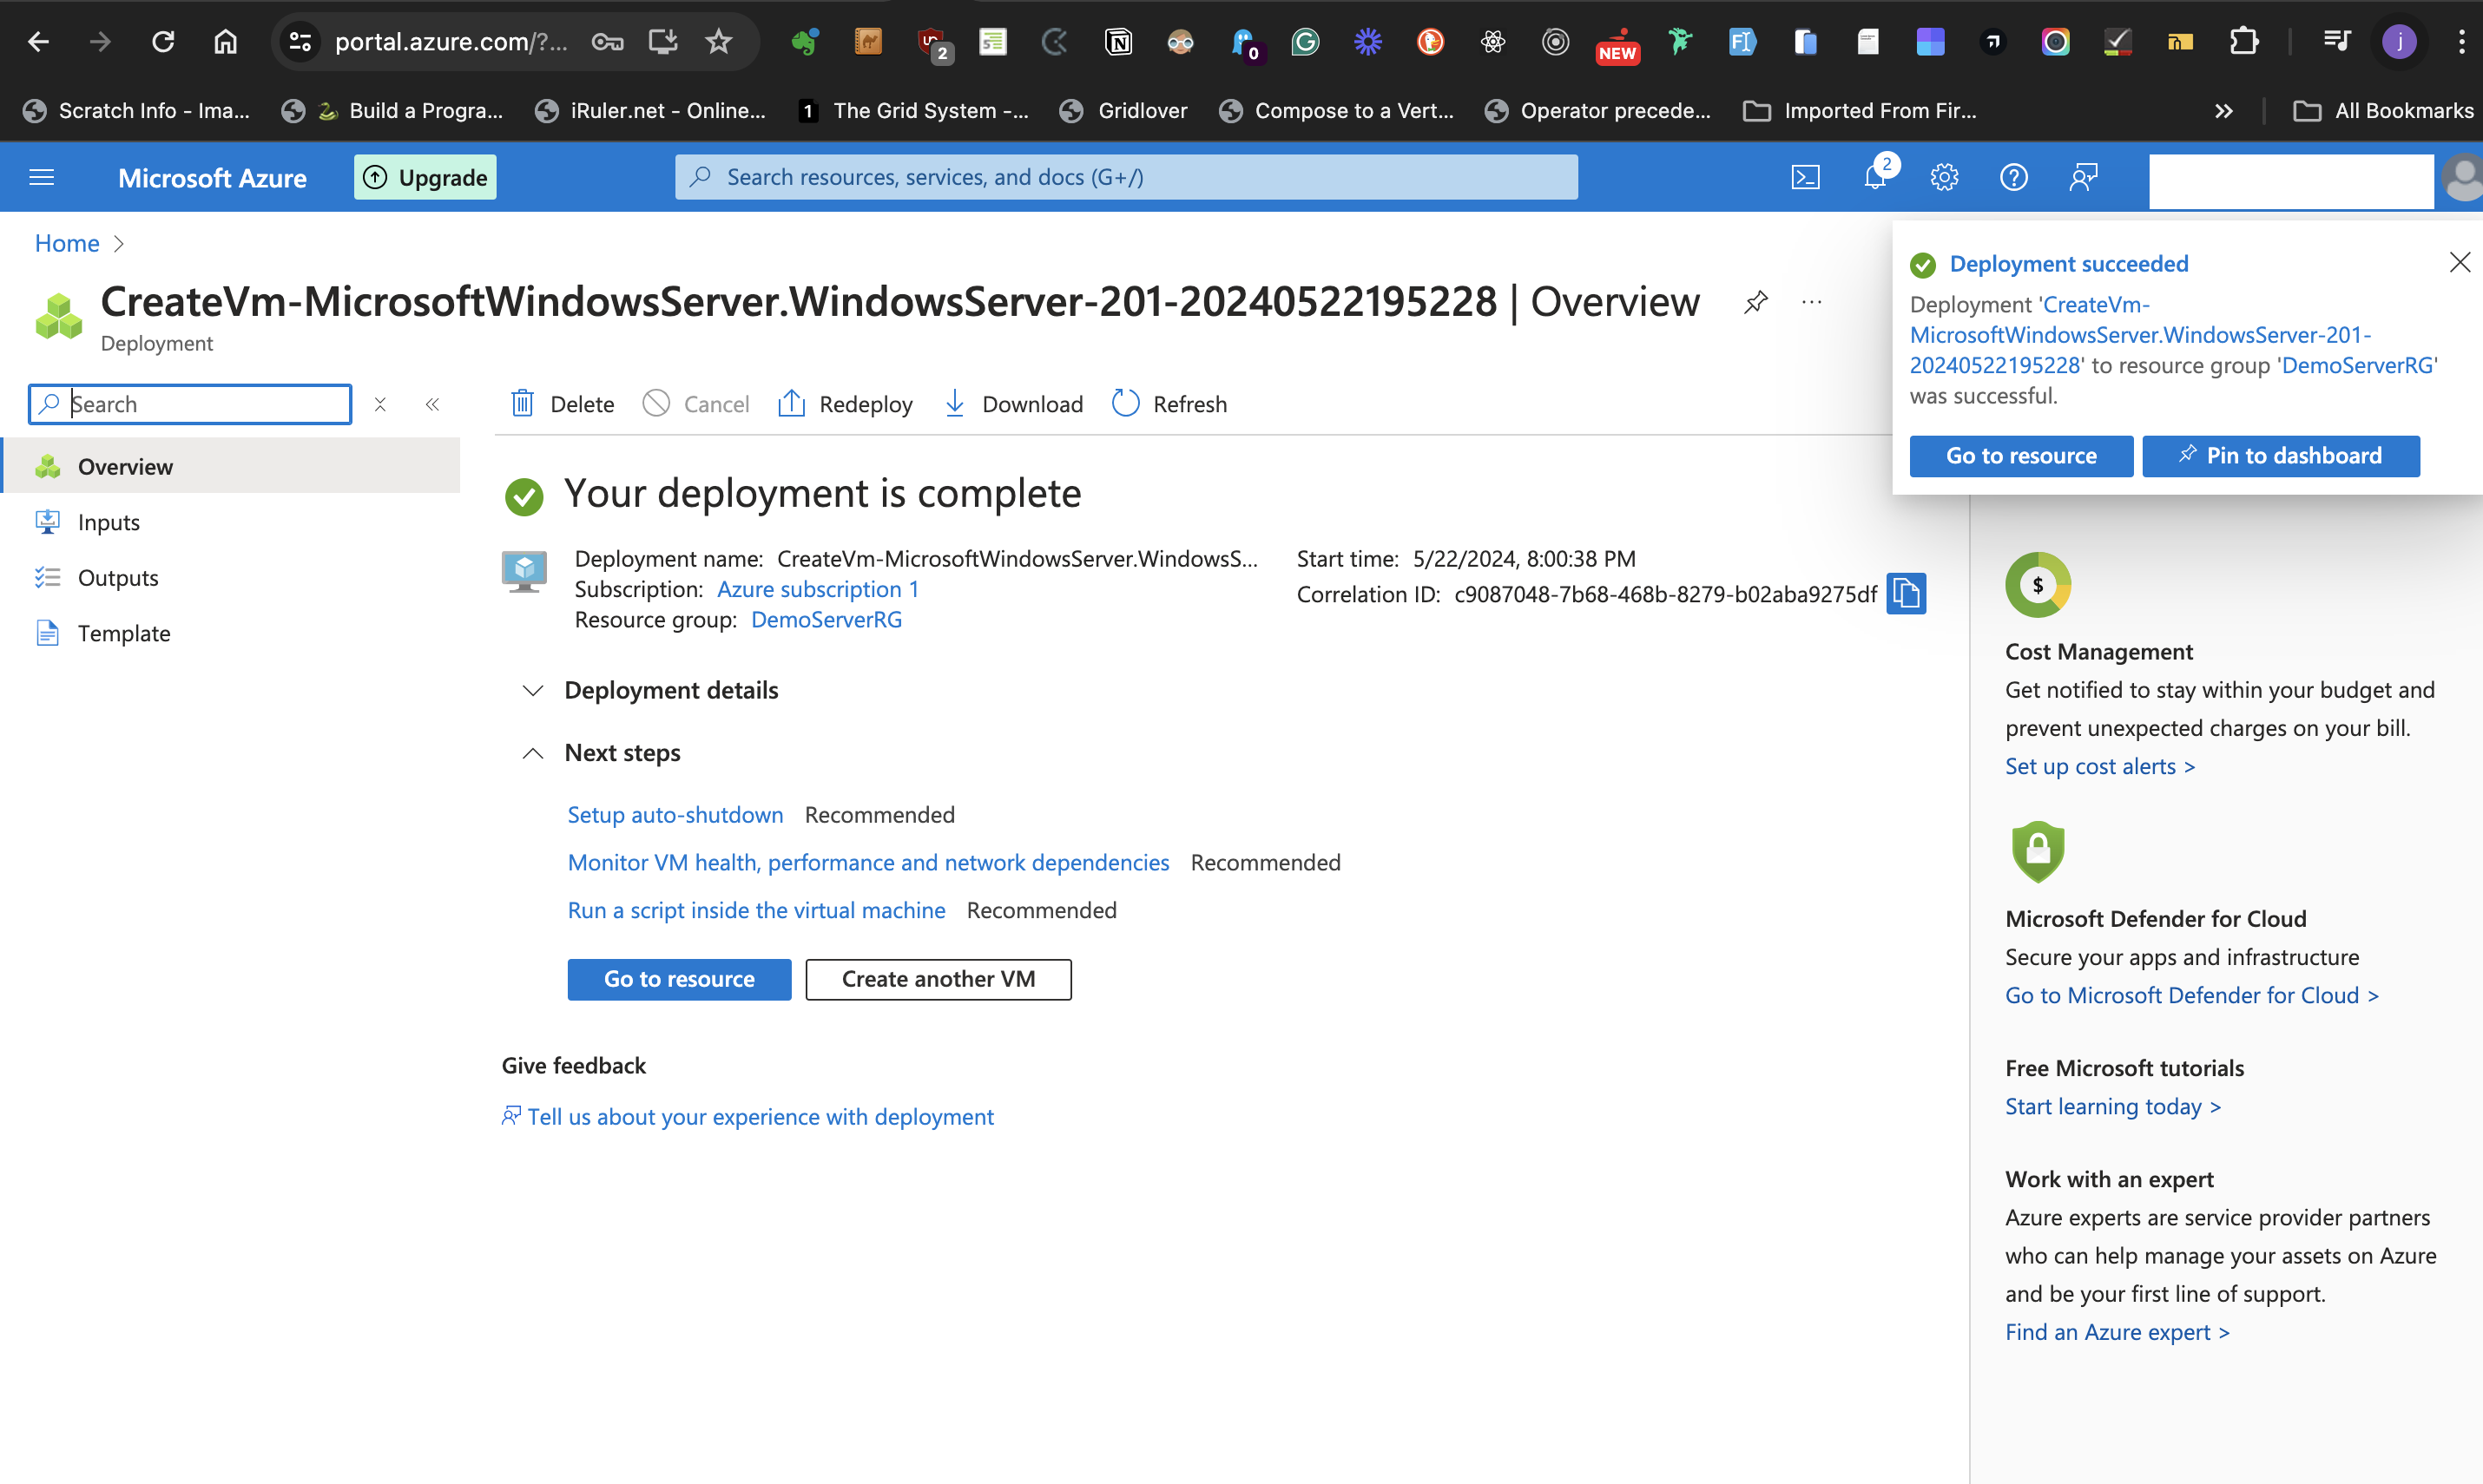Image resolution: width=2483 pixels, height=1484 pixels.
Task: Open the notifications bell icon
Action: [x=1874, y=177]
